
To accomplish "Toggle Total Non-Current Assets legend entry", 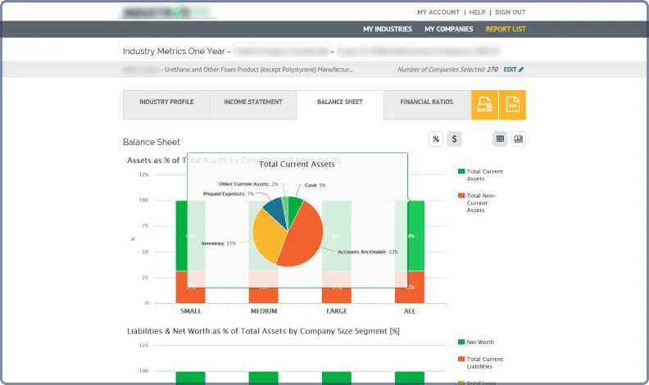I will 477,202.
